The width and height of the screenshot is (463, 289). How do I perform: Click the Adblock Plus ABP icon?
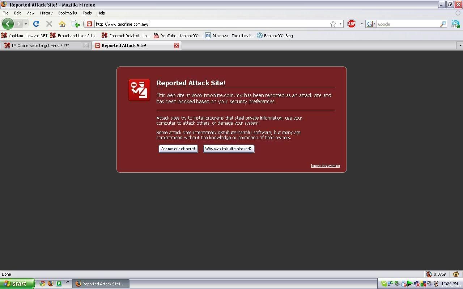pyautogui.click(x=352, y=24)
